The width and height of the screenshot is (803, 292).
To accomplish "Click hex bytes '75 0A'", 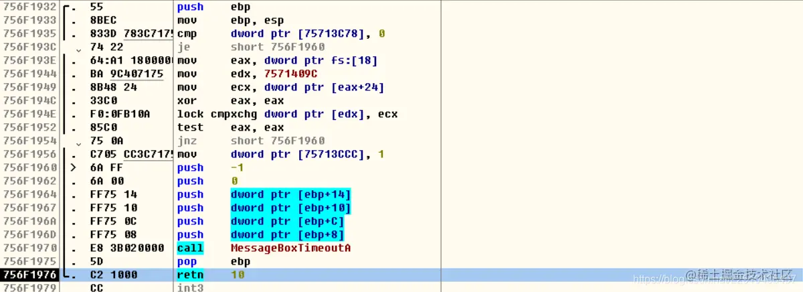I will 106,141.
